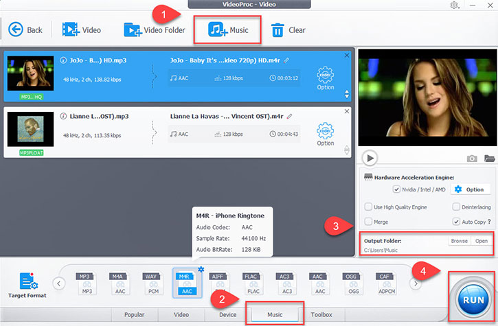Take a snapshot with the camera icon
The width and height of the screenshot is (498, 326).
pos(472,158)
